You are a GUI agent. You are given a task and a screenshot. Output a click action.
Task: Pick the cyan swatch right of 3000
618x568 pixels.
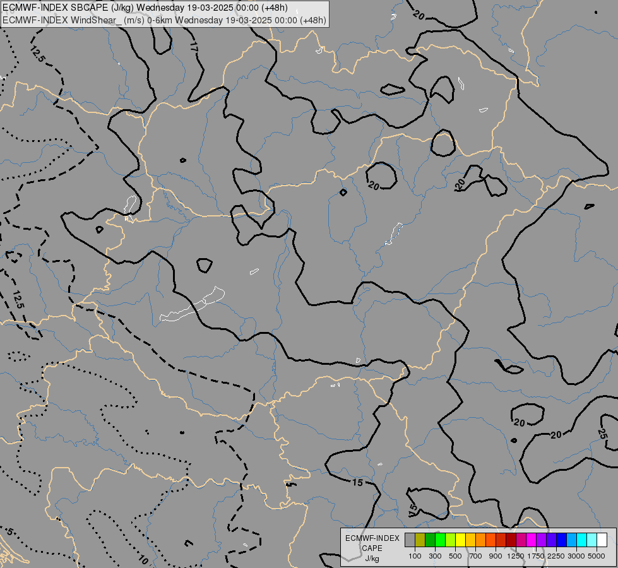pyautogui.click(x=582, y=540)
